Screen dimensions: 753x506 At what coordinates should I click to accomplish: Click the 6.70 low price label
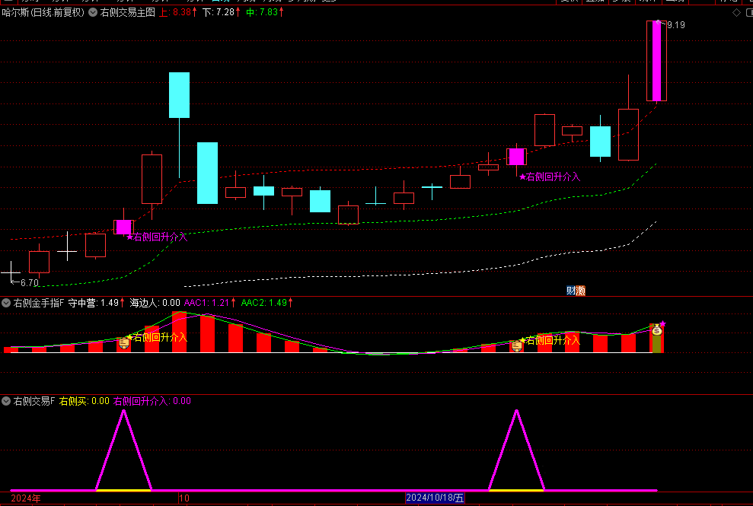[29, 283]
